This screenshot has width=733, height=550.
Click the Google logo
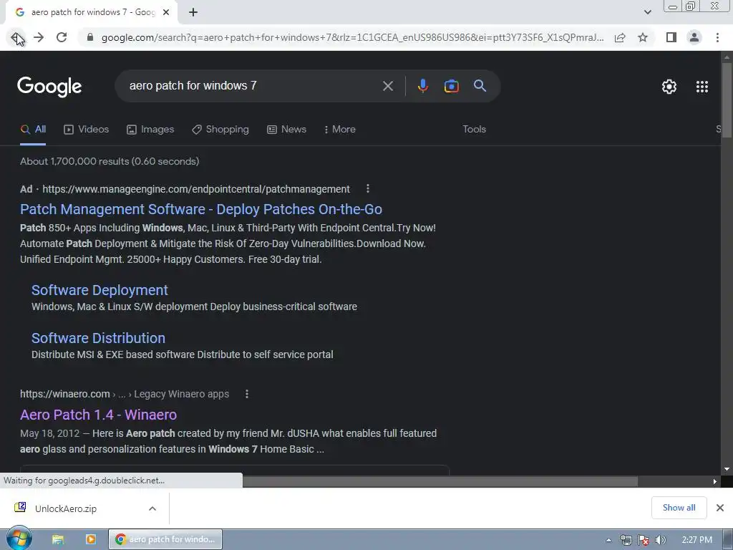click(x=49, y=87)
